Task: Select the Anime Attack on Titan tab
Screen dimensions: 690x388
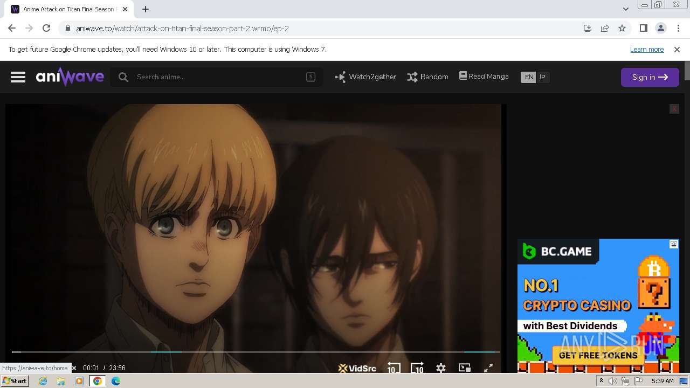Action: tap(69, 9)
